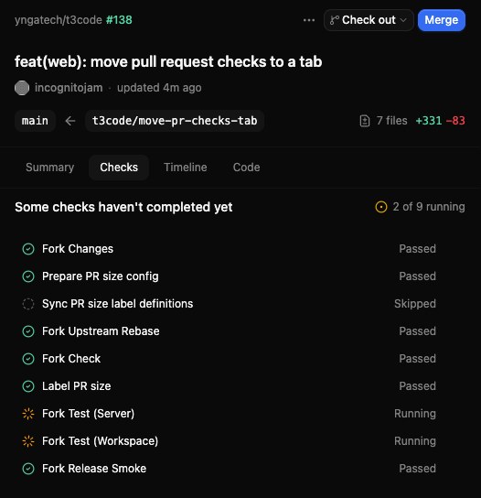The width and height of the screenshot is (481, 498).
Task: Switch to the Summary tab
Action: [49, 168]
